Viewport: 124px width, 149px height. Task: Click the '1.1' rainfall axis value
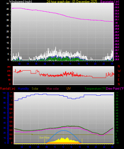(x=11, y=96)
